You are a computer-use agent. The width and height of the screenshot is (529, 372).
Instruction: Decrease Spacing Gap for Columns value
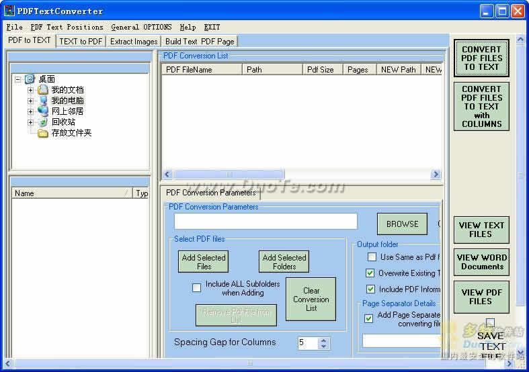click(323, 346)
